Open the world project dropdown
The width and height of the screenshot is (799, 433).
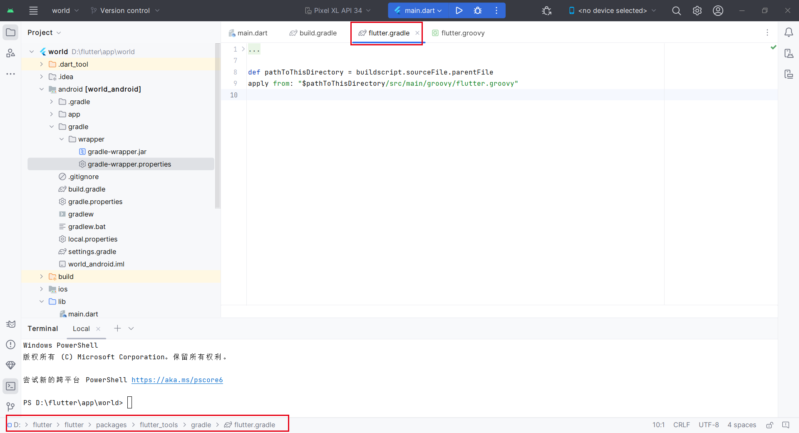(65, 10)
